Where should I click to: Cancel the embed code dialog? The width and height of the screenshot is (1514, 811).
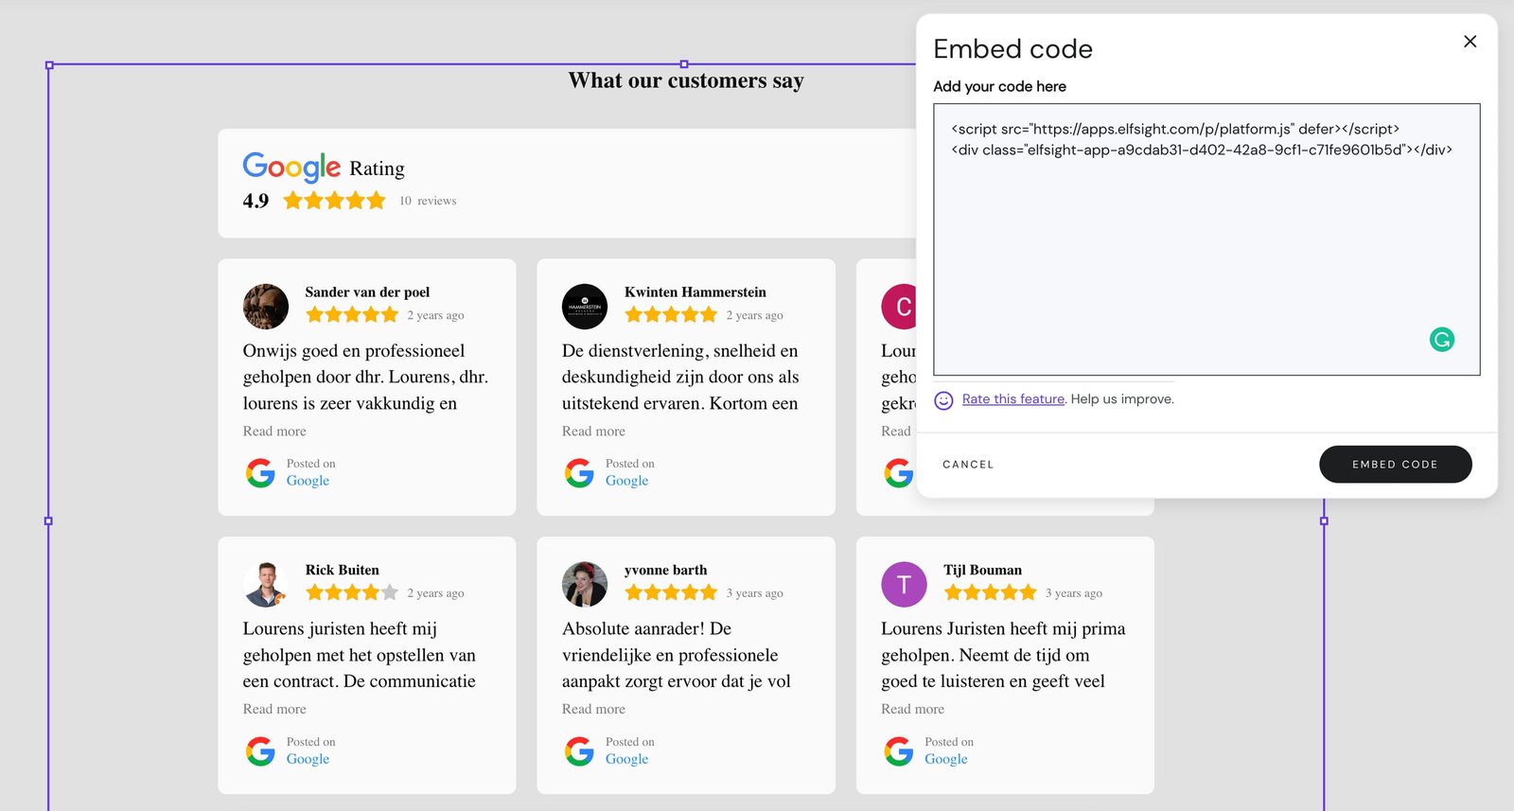[x=968, y=465]
